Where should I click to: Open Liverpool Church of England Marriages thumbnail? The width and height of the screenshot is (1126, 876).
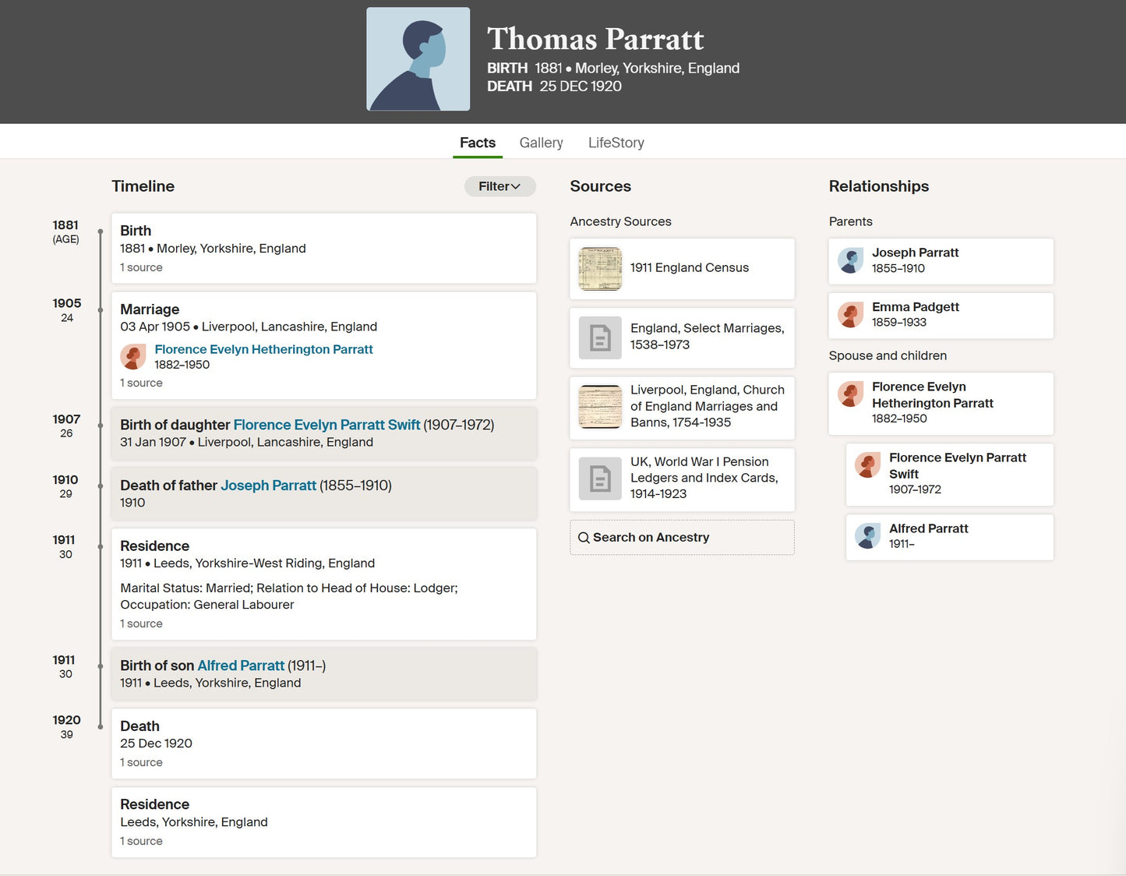[x=600, y=407]
